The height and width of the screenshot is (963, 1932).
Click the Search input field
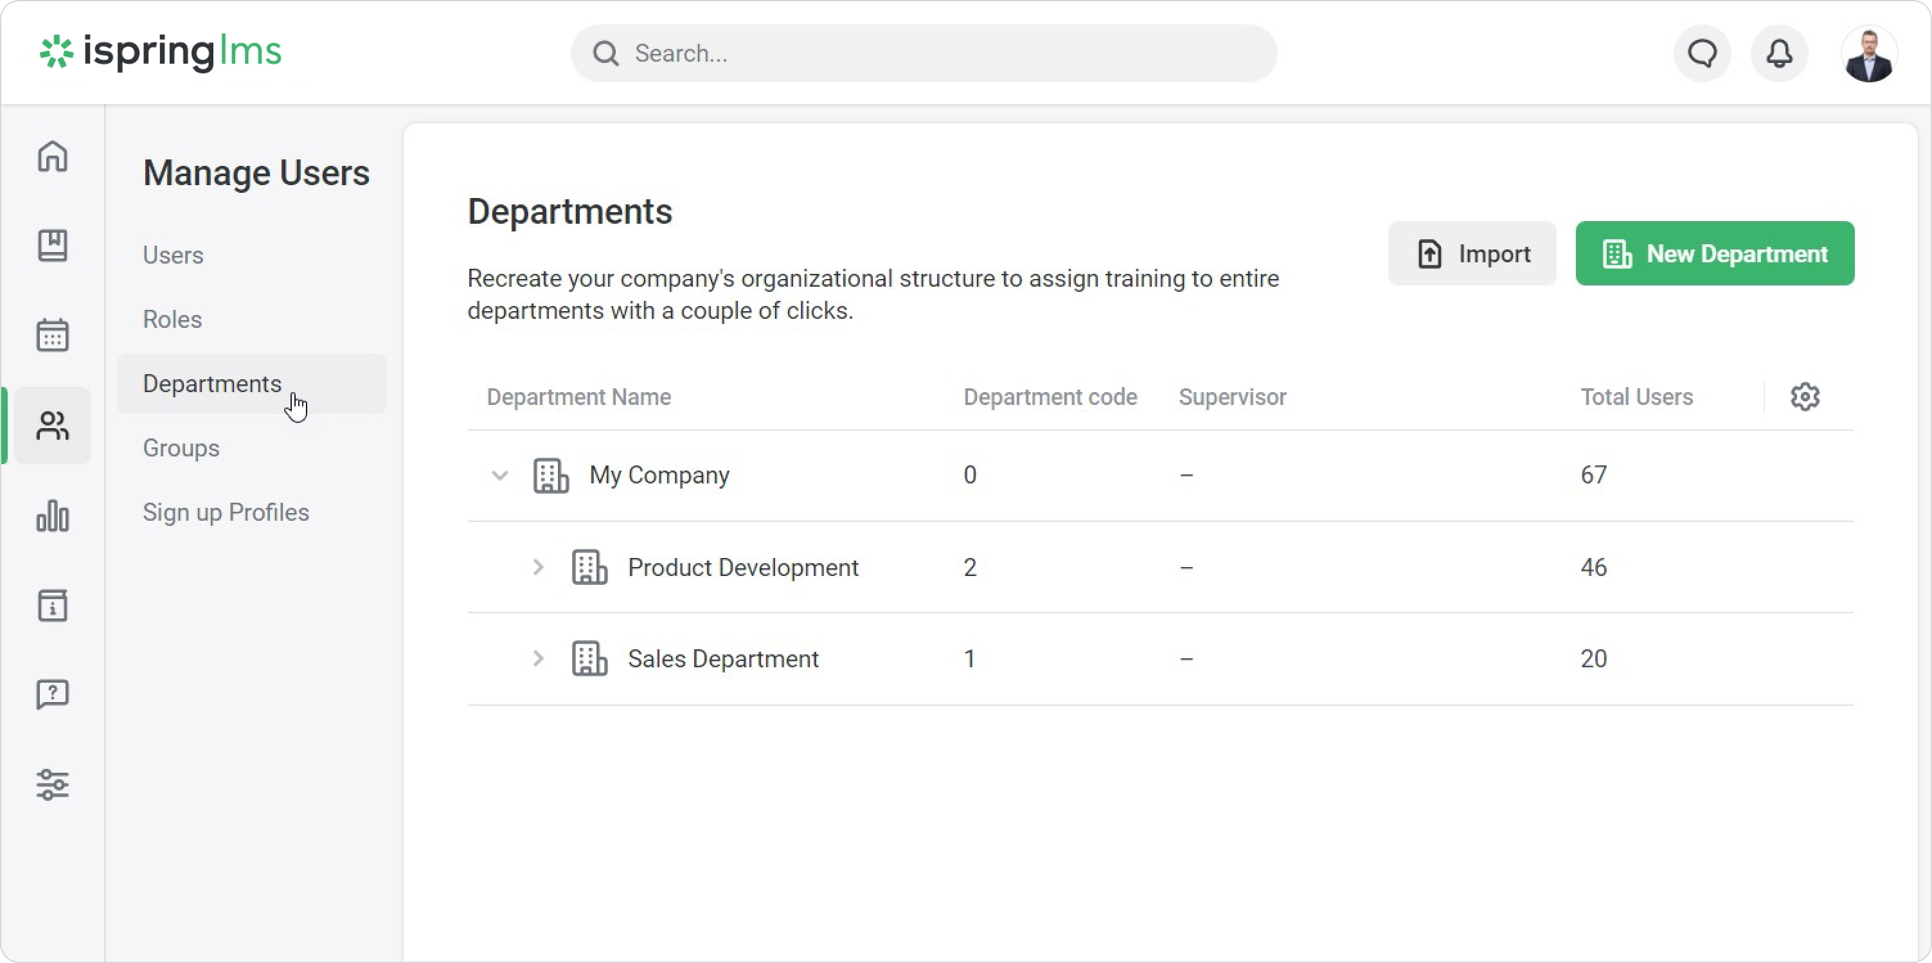coord(924,53)
